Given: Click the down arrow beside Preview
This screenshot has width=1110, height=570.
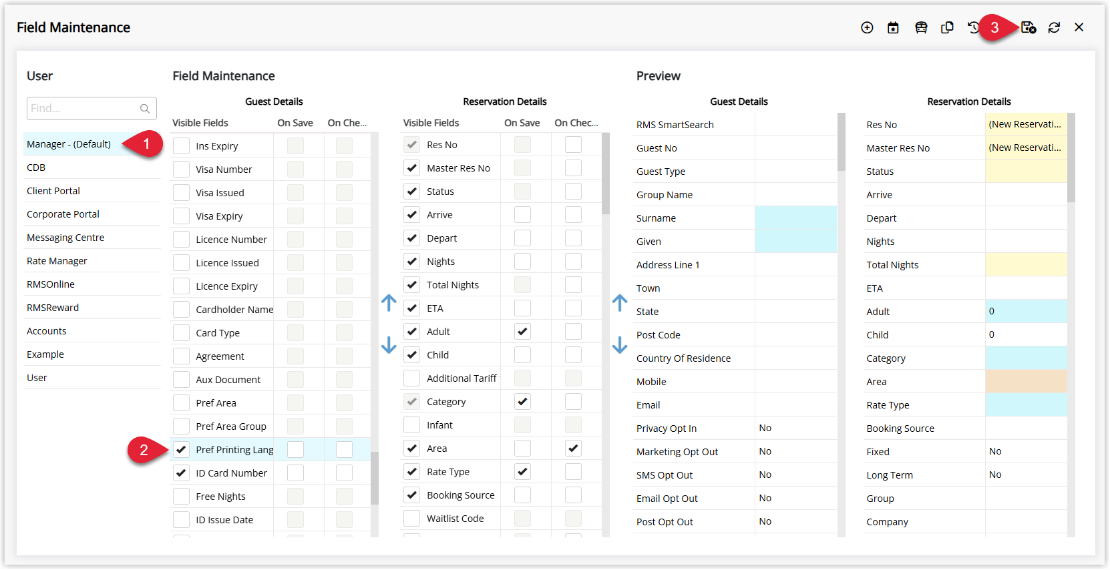Looking at the screenshot, I should tap(620, 344).
